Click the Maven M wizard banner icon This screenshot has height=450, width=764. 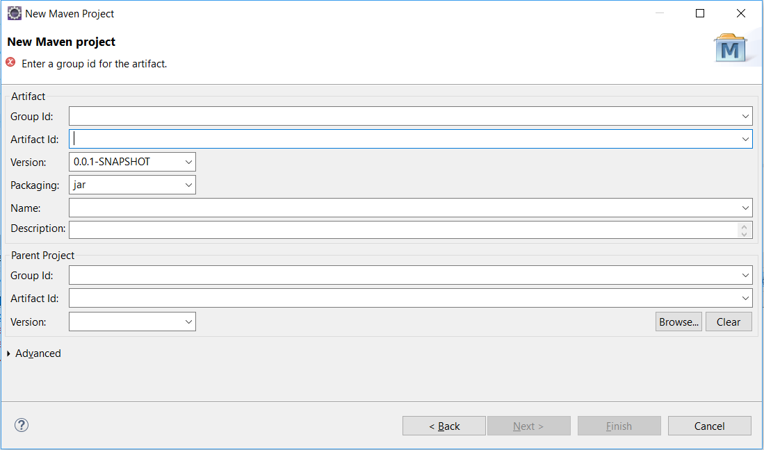730,48
